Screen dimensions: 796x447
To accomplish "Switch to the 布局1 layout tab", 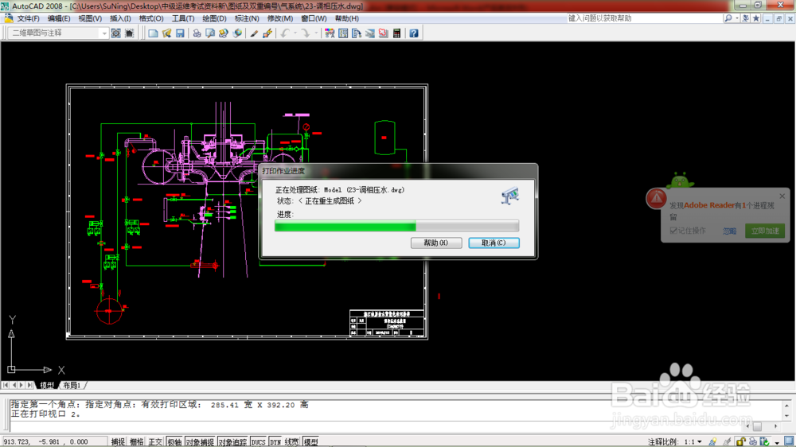I will click(72, 386).
